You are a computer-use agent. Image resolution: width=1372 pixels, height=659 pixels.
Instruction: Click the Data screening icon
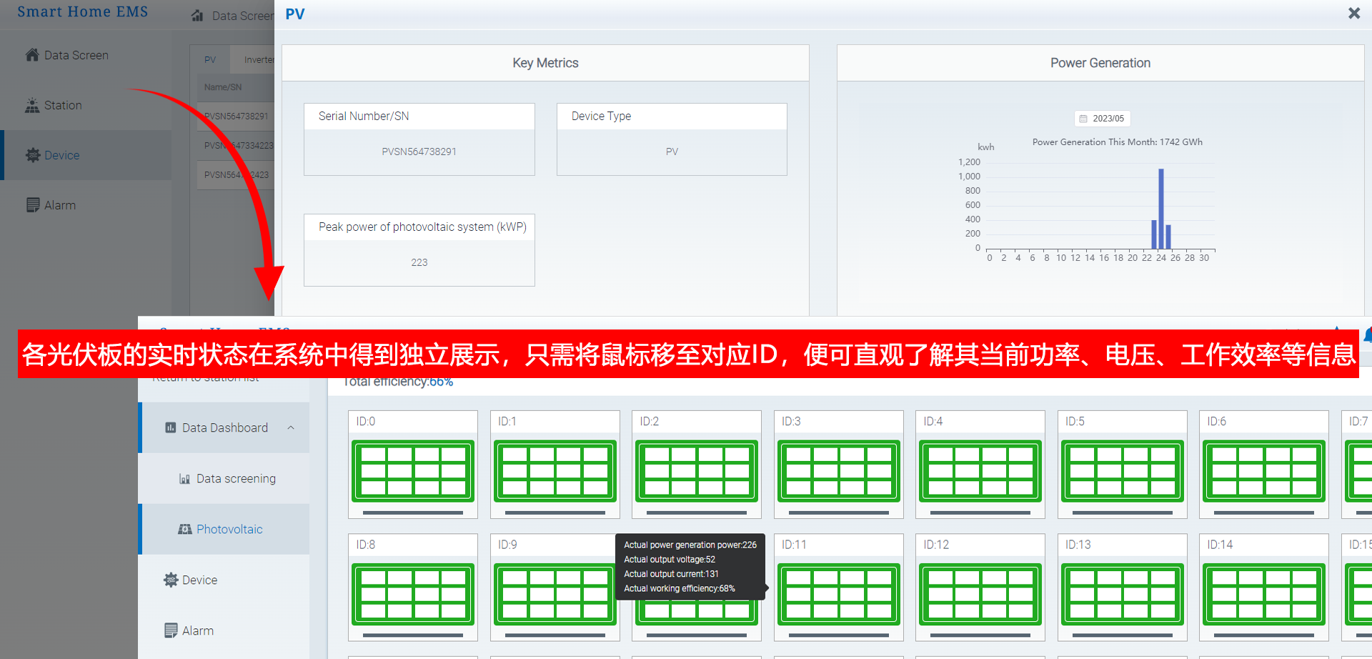coord(184,479)
